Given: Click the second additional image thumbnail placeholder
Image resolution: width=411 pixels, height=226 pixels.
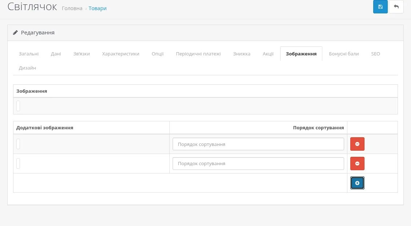Looking at the screenshot, I should [x=18, y=164].
